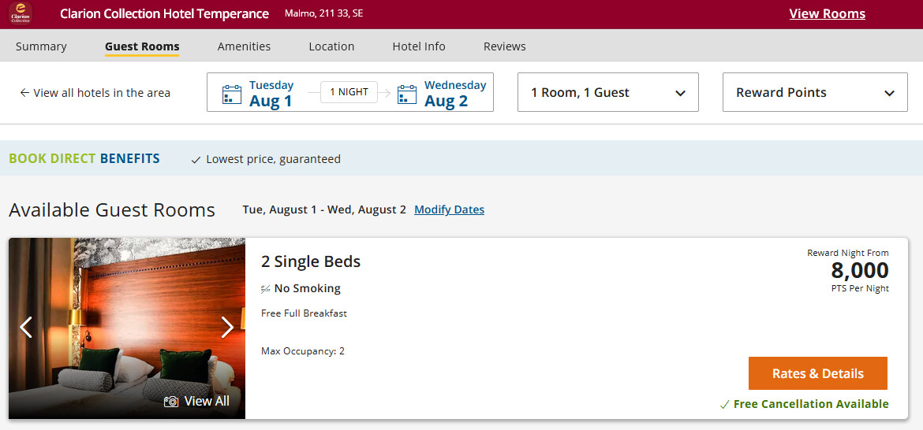Show the next room photo

click(227, 327)
